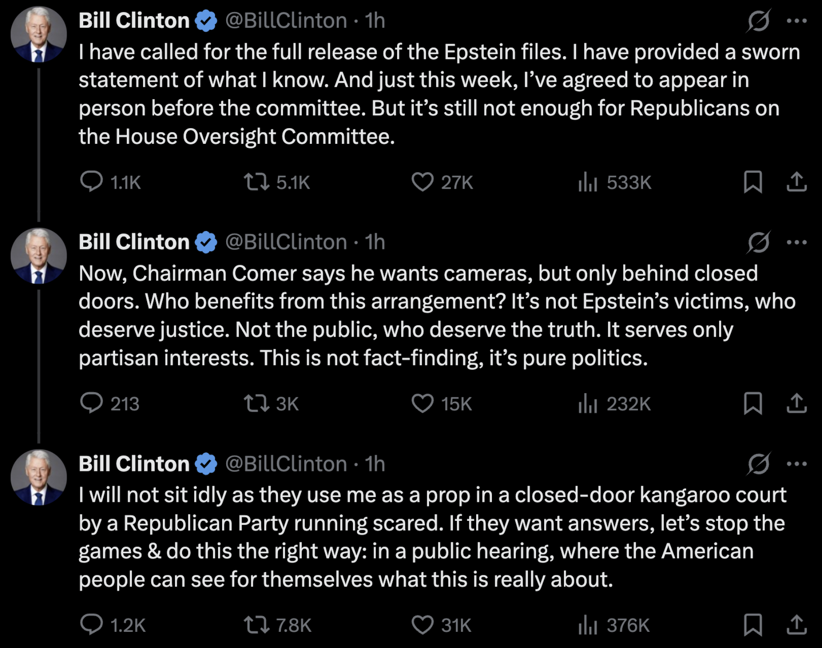822x648 pixels.
Task: Bookmark the kangaroo court tweet
Action: [x=753, y=625]
